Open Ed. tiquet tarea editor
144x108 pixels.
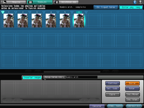coord(106,7)
